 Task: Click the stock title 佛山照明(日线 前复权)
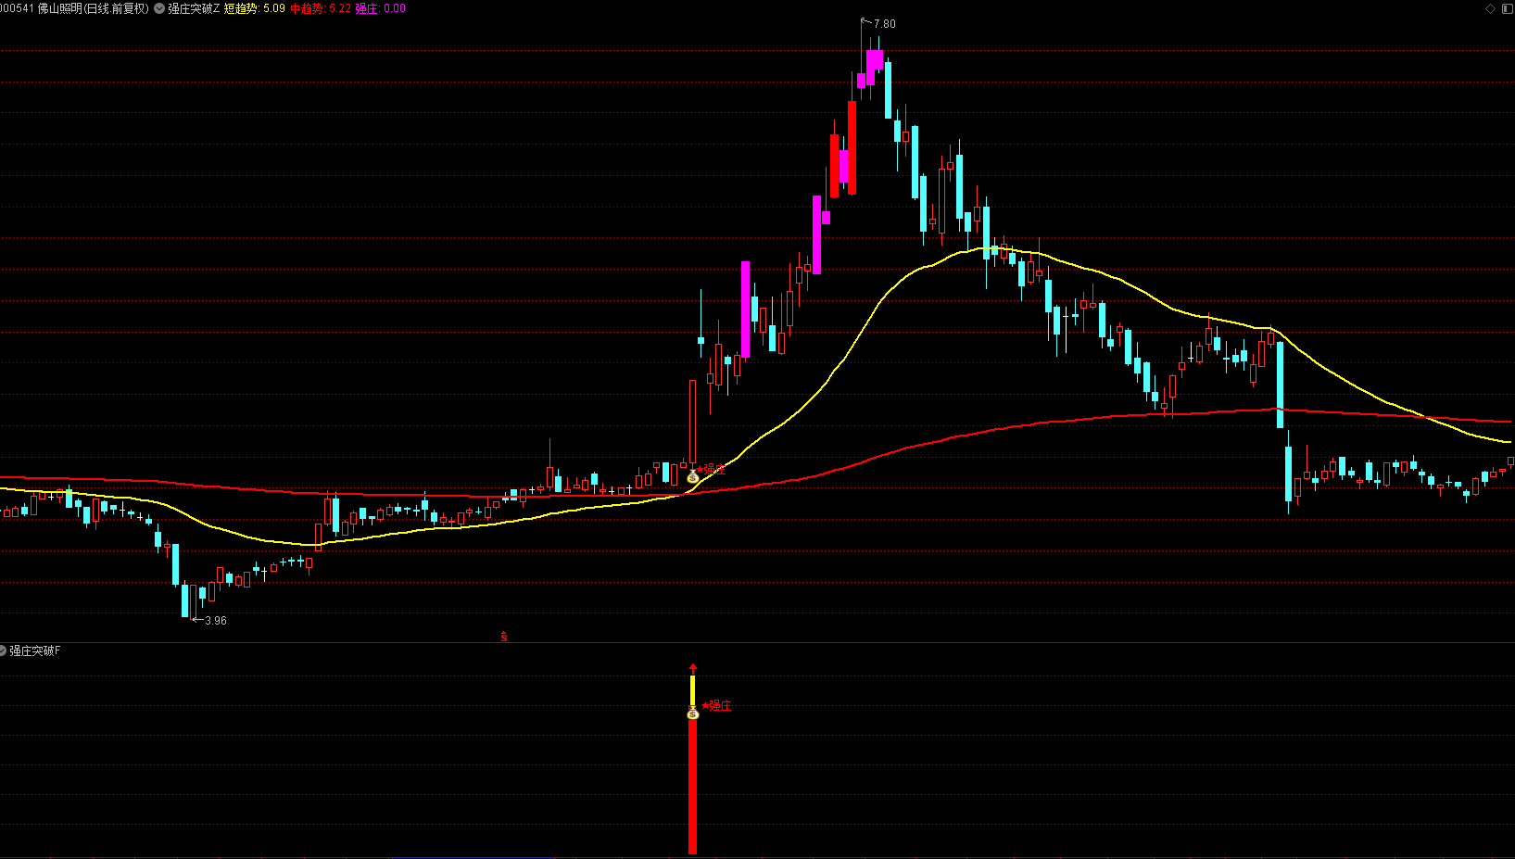click(93, 8)
